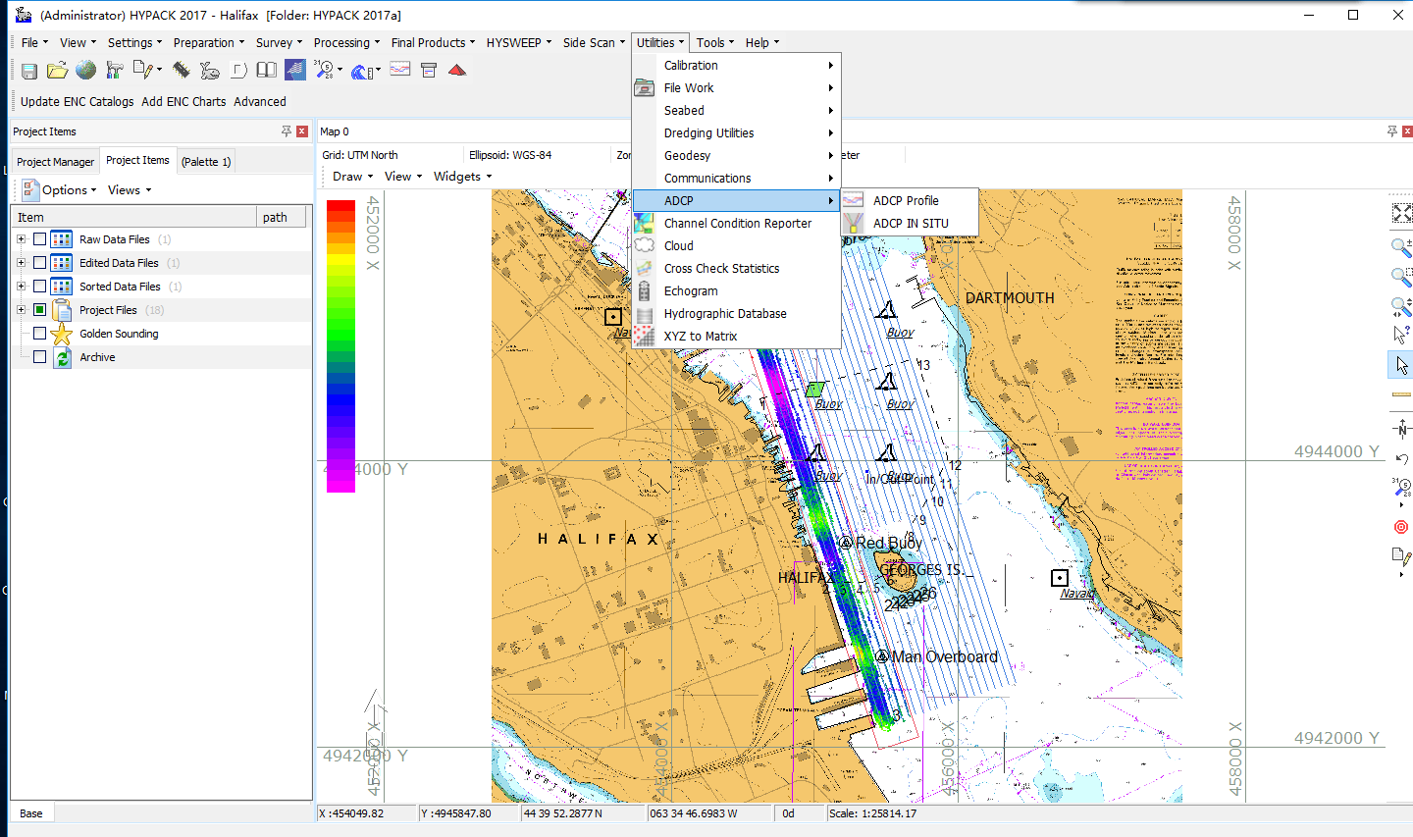Viewport: 1413px width, 837px height.
Task: Open the Views dropdown in Project Items
Action: (x=130, y=190)
